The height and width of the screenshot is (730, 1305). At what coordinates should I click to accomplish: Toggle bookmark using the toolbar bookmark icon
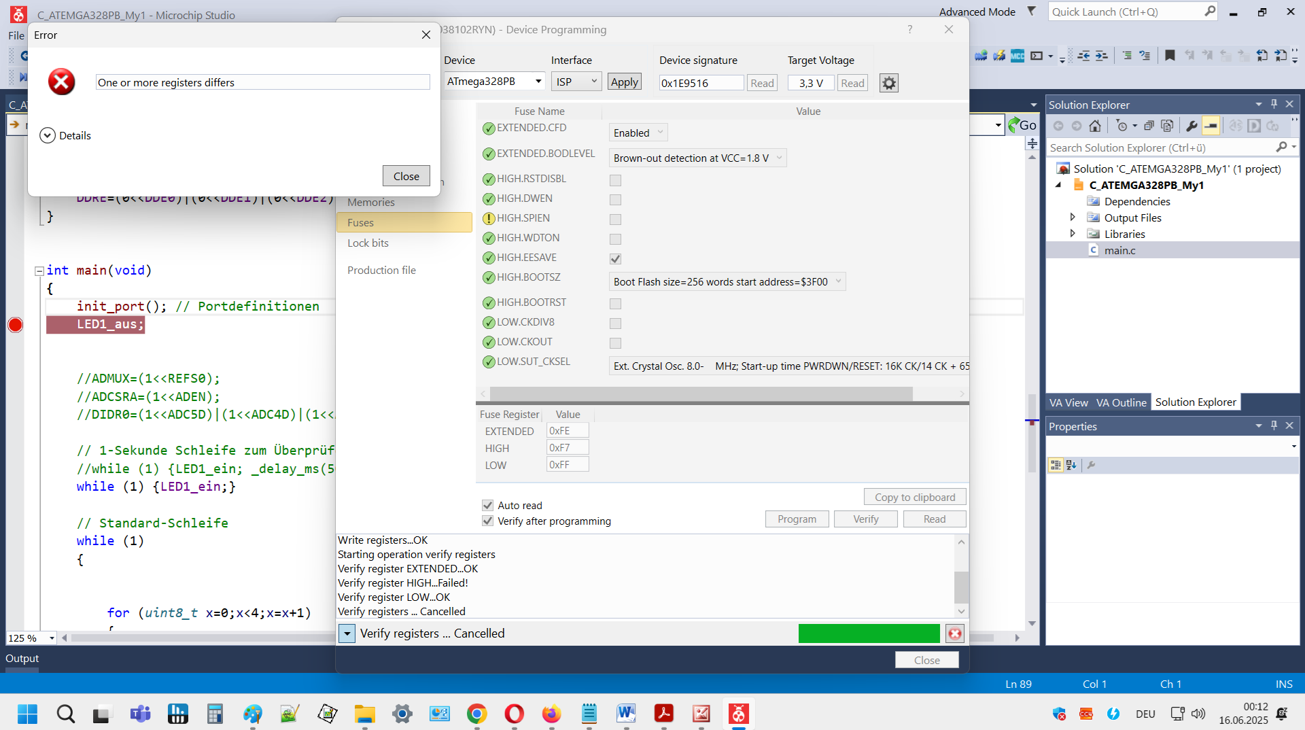[1170, 56]
